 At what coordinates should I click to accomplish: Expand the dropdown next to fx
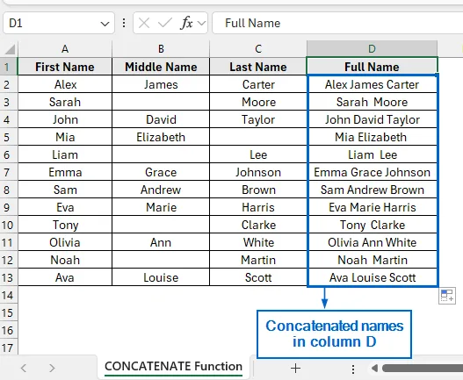pyautogui.click(x=201, y=23)
